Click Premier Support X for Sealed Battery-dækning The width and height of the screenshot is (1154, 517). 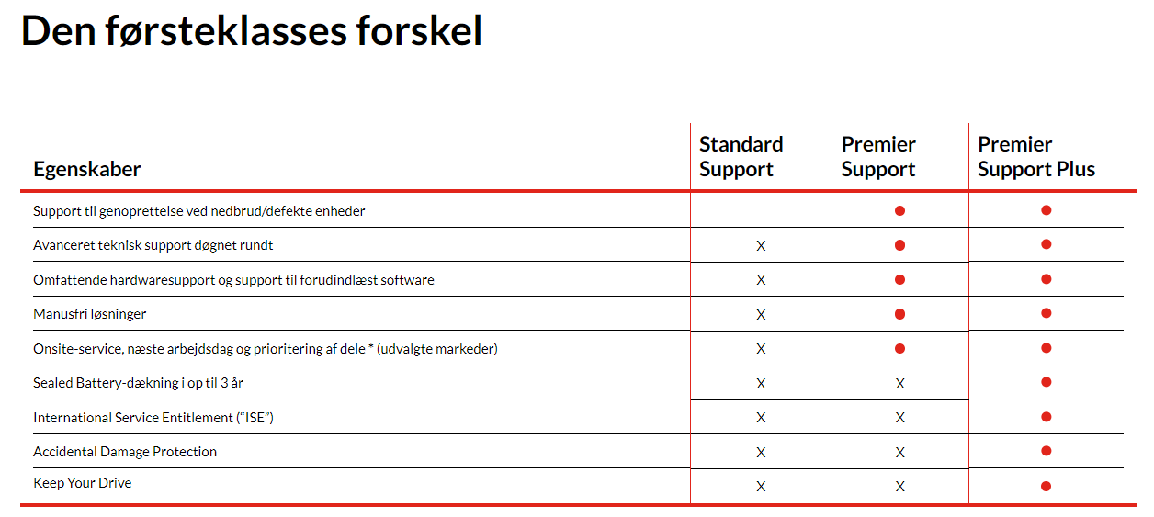point(899,383)
